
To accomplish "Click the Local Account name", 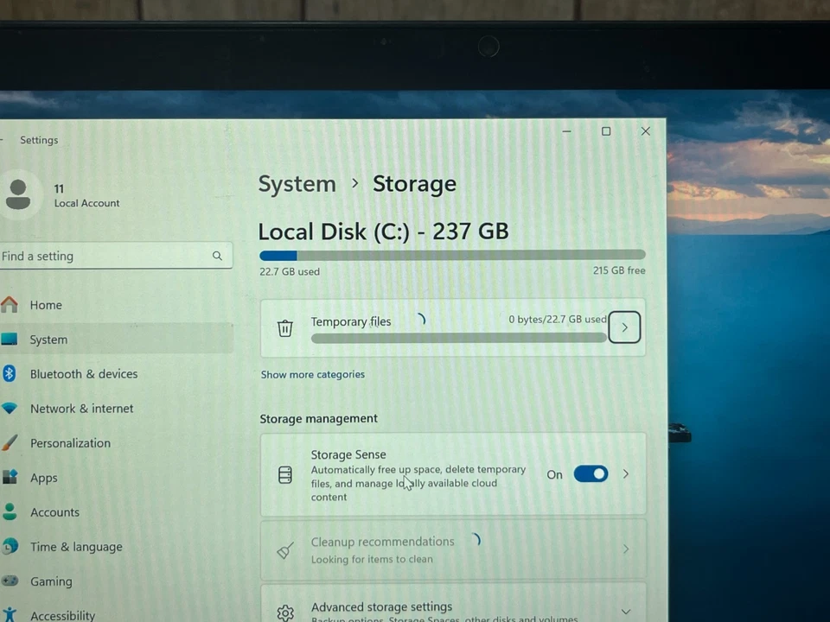I will 86,203.
